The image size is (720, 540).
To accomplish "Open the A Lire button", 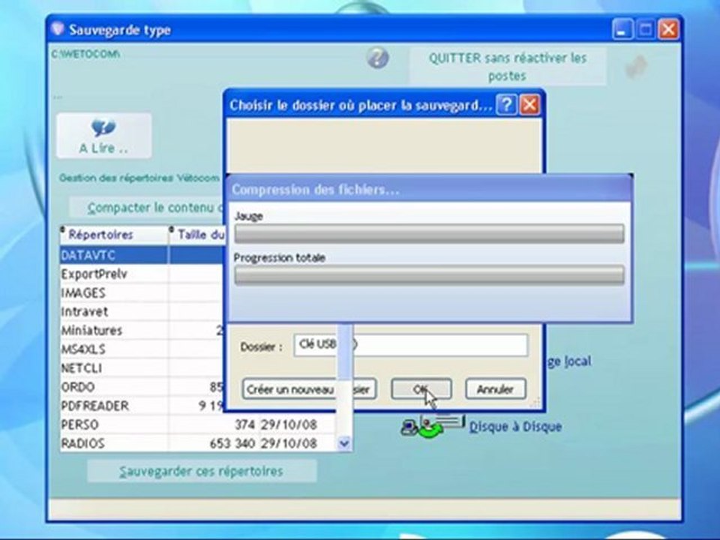I will click(104, 136).
